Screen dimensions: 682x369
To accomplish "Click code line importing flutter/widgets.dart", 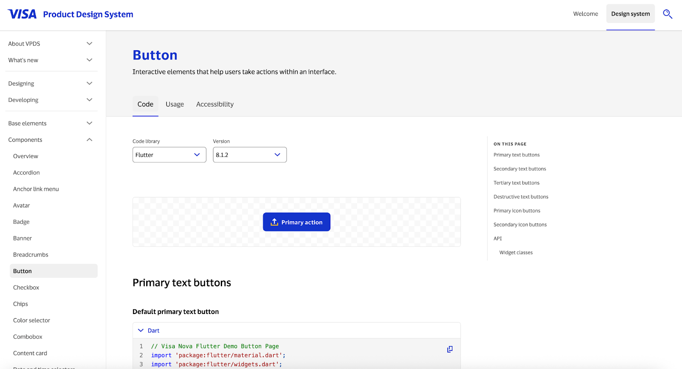I will [217, 364].
